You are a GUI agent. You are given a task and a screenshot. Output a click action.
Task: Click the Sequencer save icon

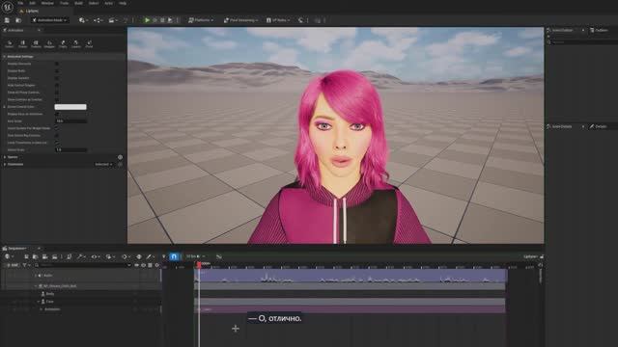point(26,256)
